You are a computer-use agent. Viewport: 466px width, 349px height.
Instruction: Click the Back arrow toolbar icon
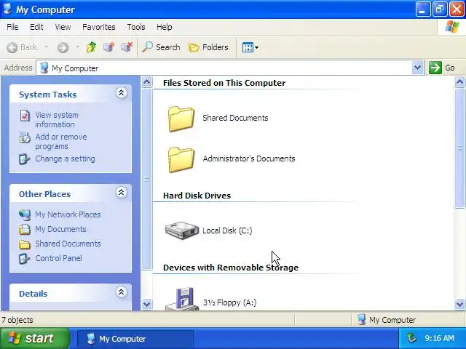[12, 47]
